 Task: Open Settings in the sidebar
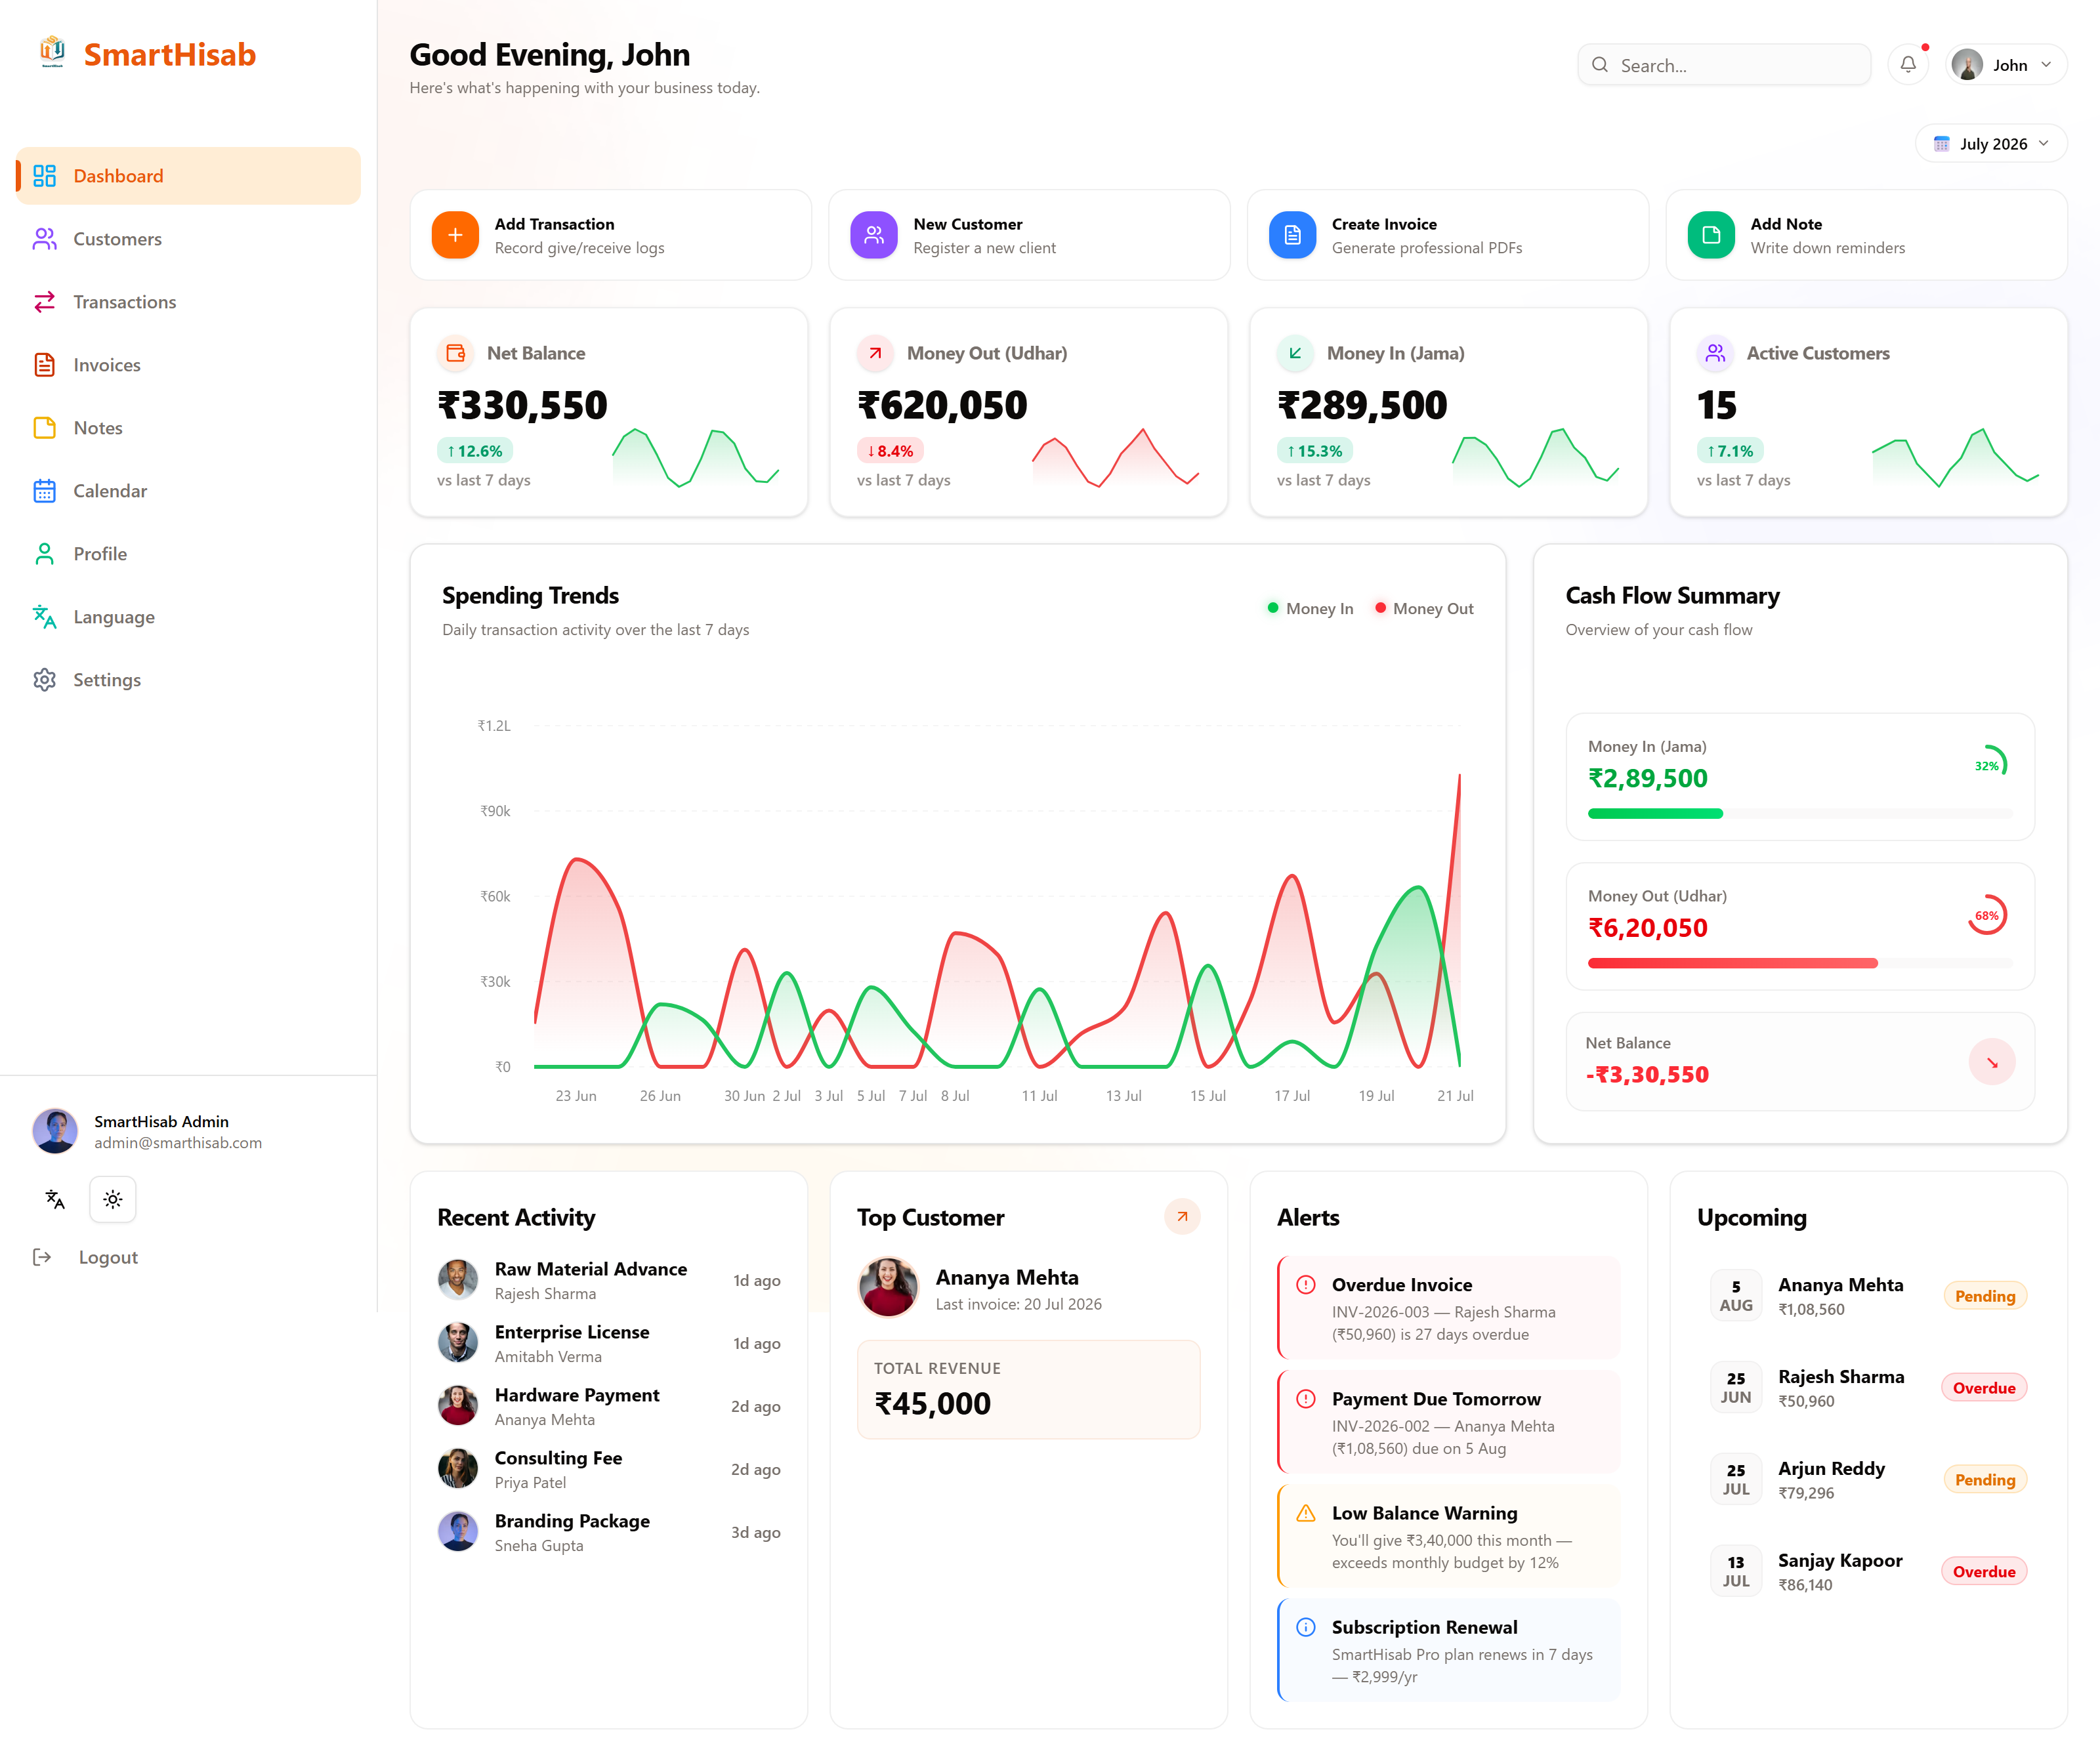[188, 680]
